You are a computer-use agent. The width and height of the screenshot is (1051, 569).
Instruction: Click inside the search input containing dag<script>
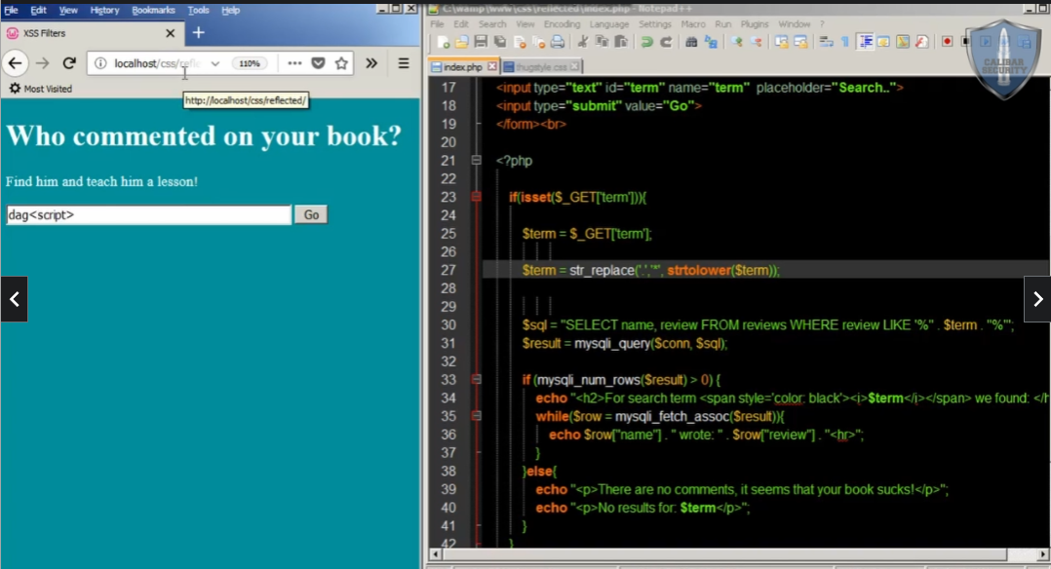[x=146, y=213]
